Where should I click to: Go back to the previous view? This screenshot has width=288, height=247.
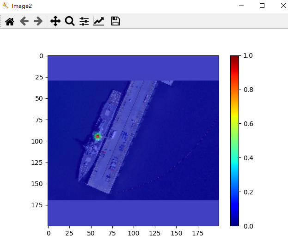(x=24, y=21)
